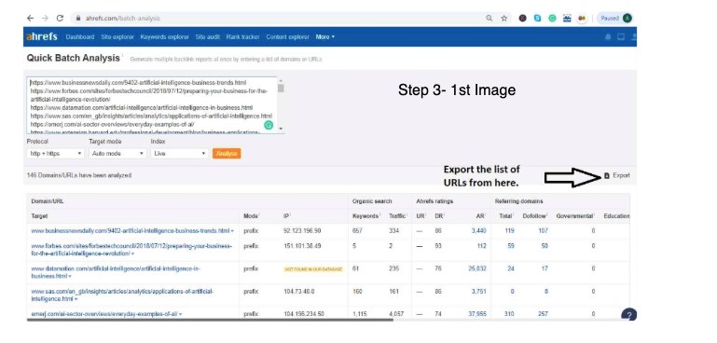The height and width of the screenshot is (343, 717).
Task: Sort by Total referring domains header
Action: coord(505,216)
